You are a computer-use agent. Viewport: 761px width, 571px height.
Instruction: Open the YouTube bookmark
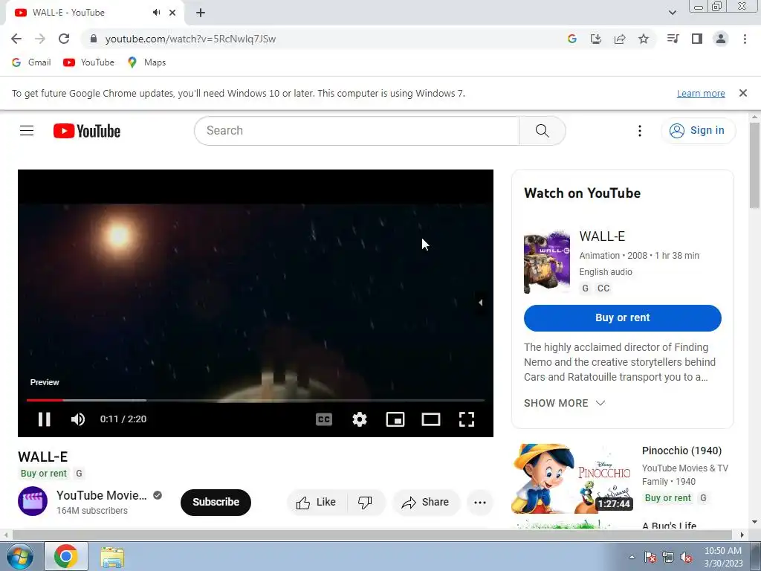point(89,62)
